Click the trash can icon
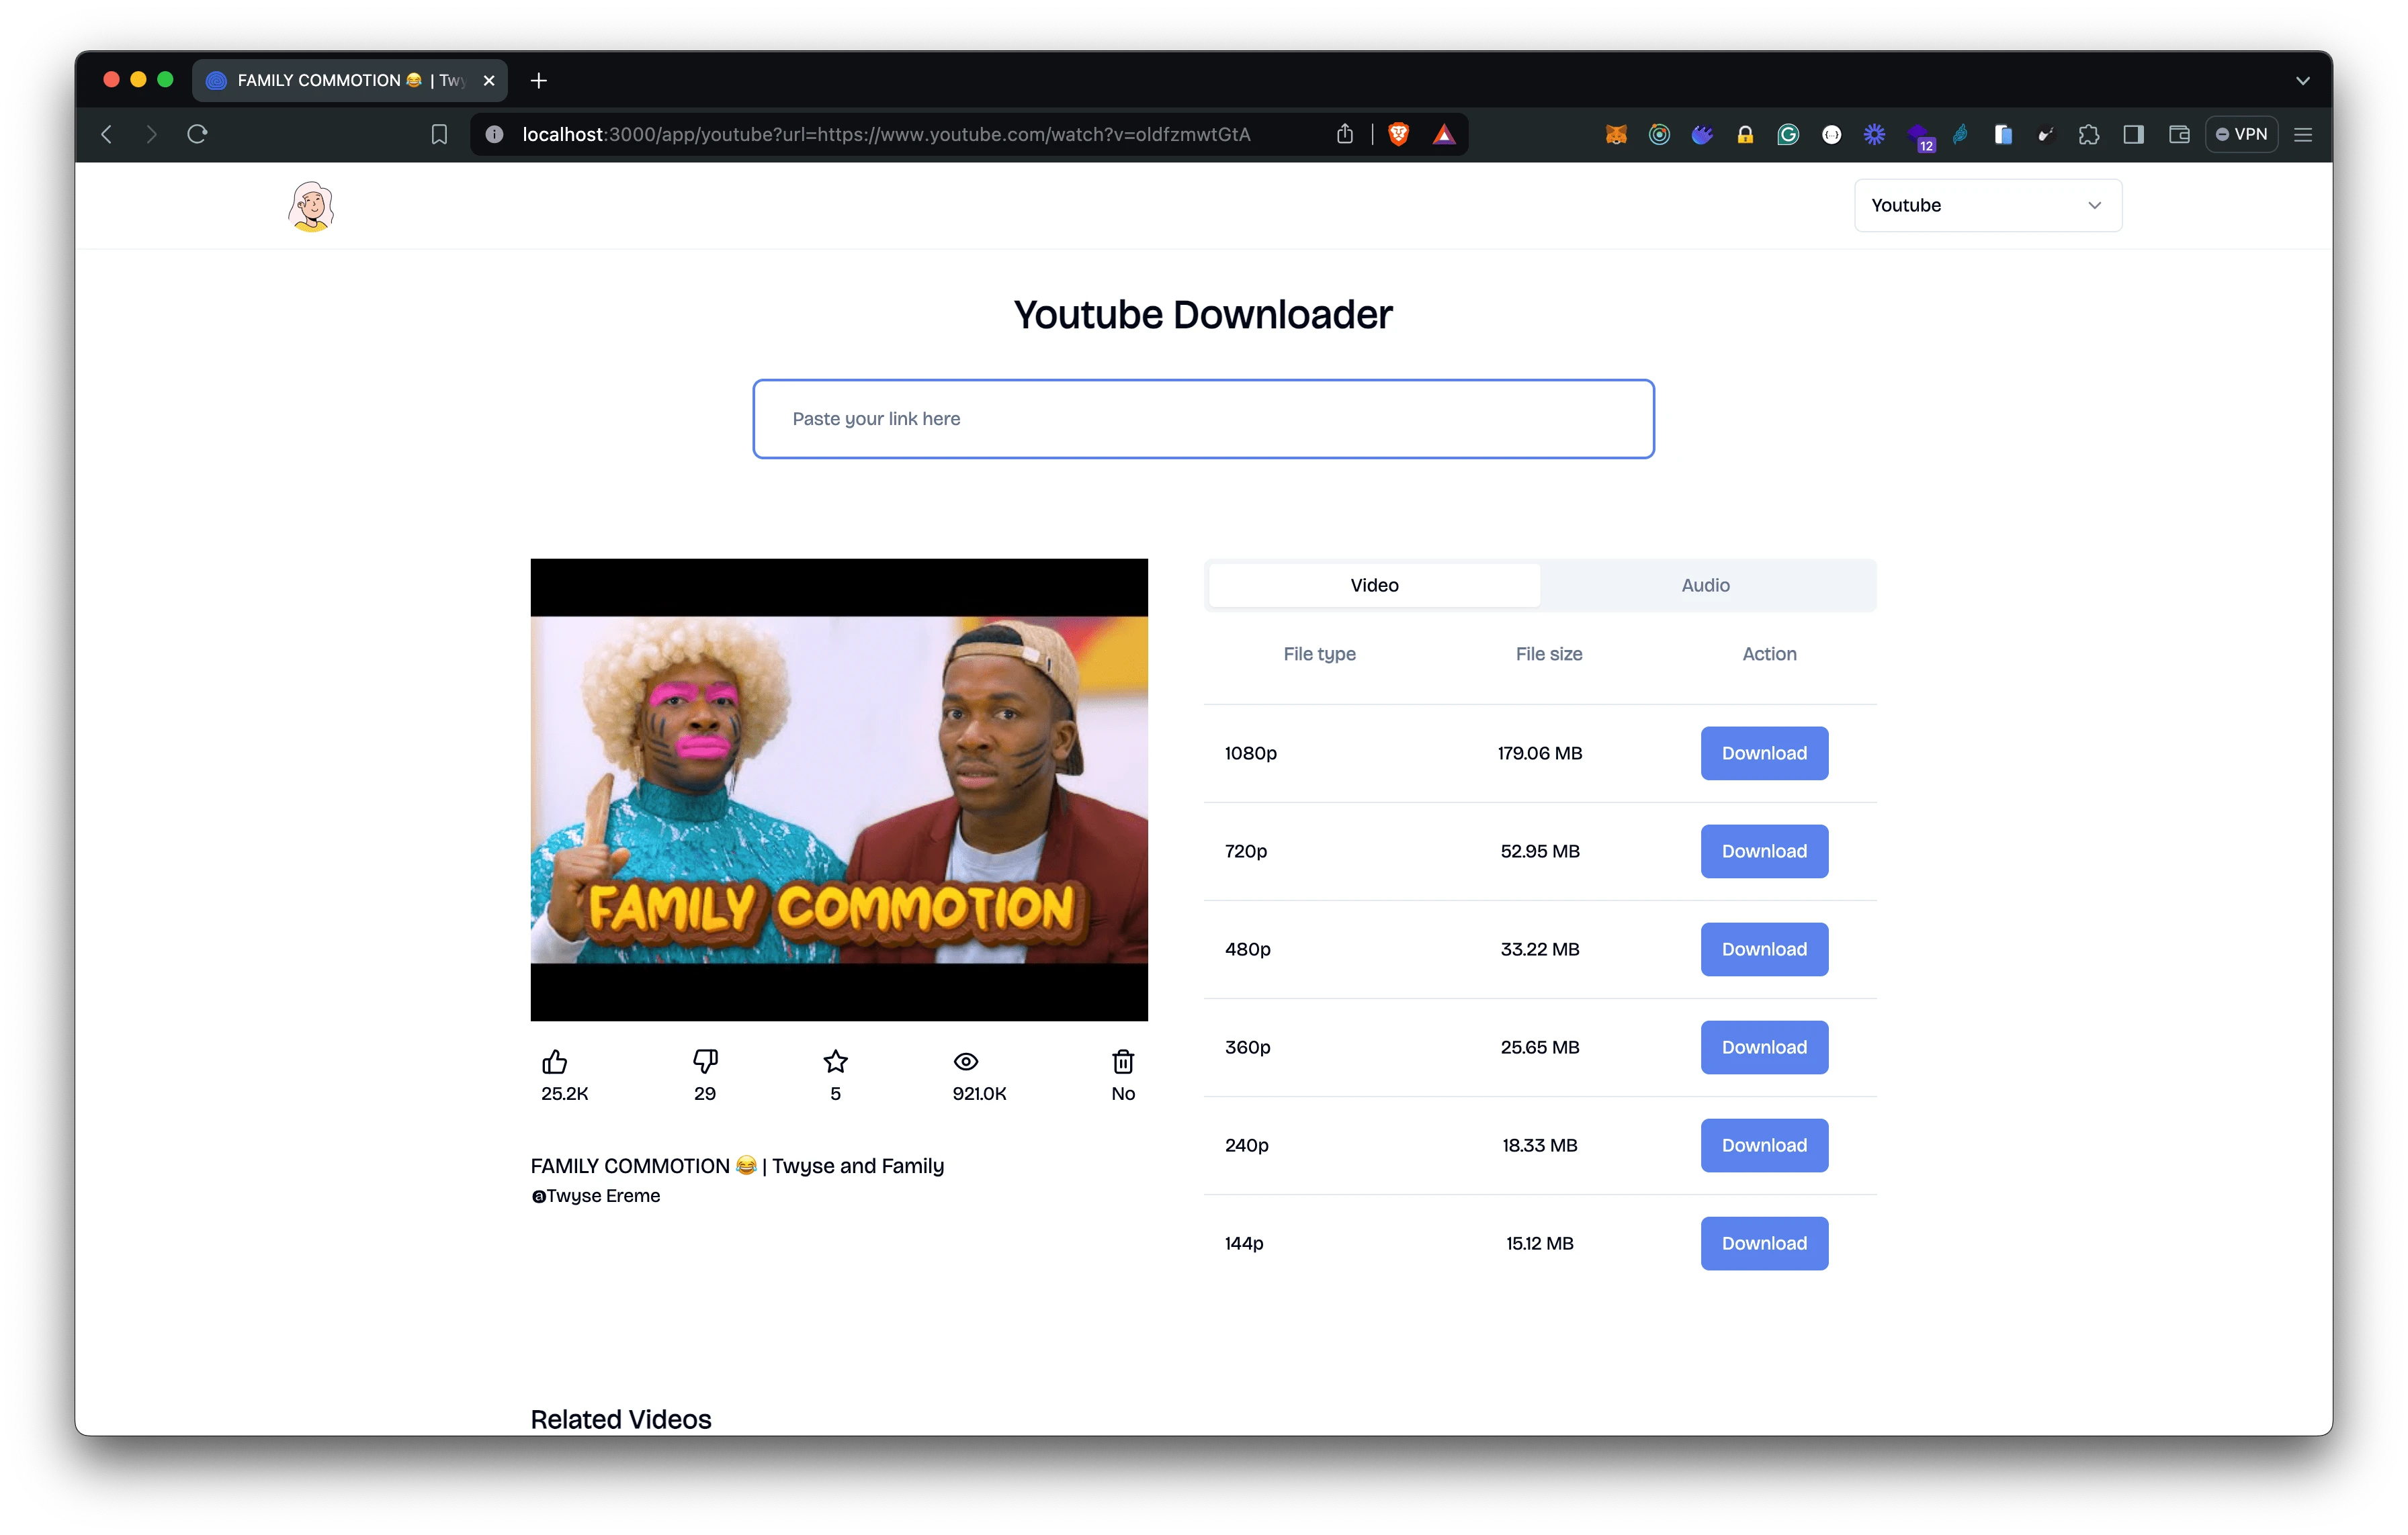 pos(1123,1062)
